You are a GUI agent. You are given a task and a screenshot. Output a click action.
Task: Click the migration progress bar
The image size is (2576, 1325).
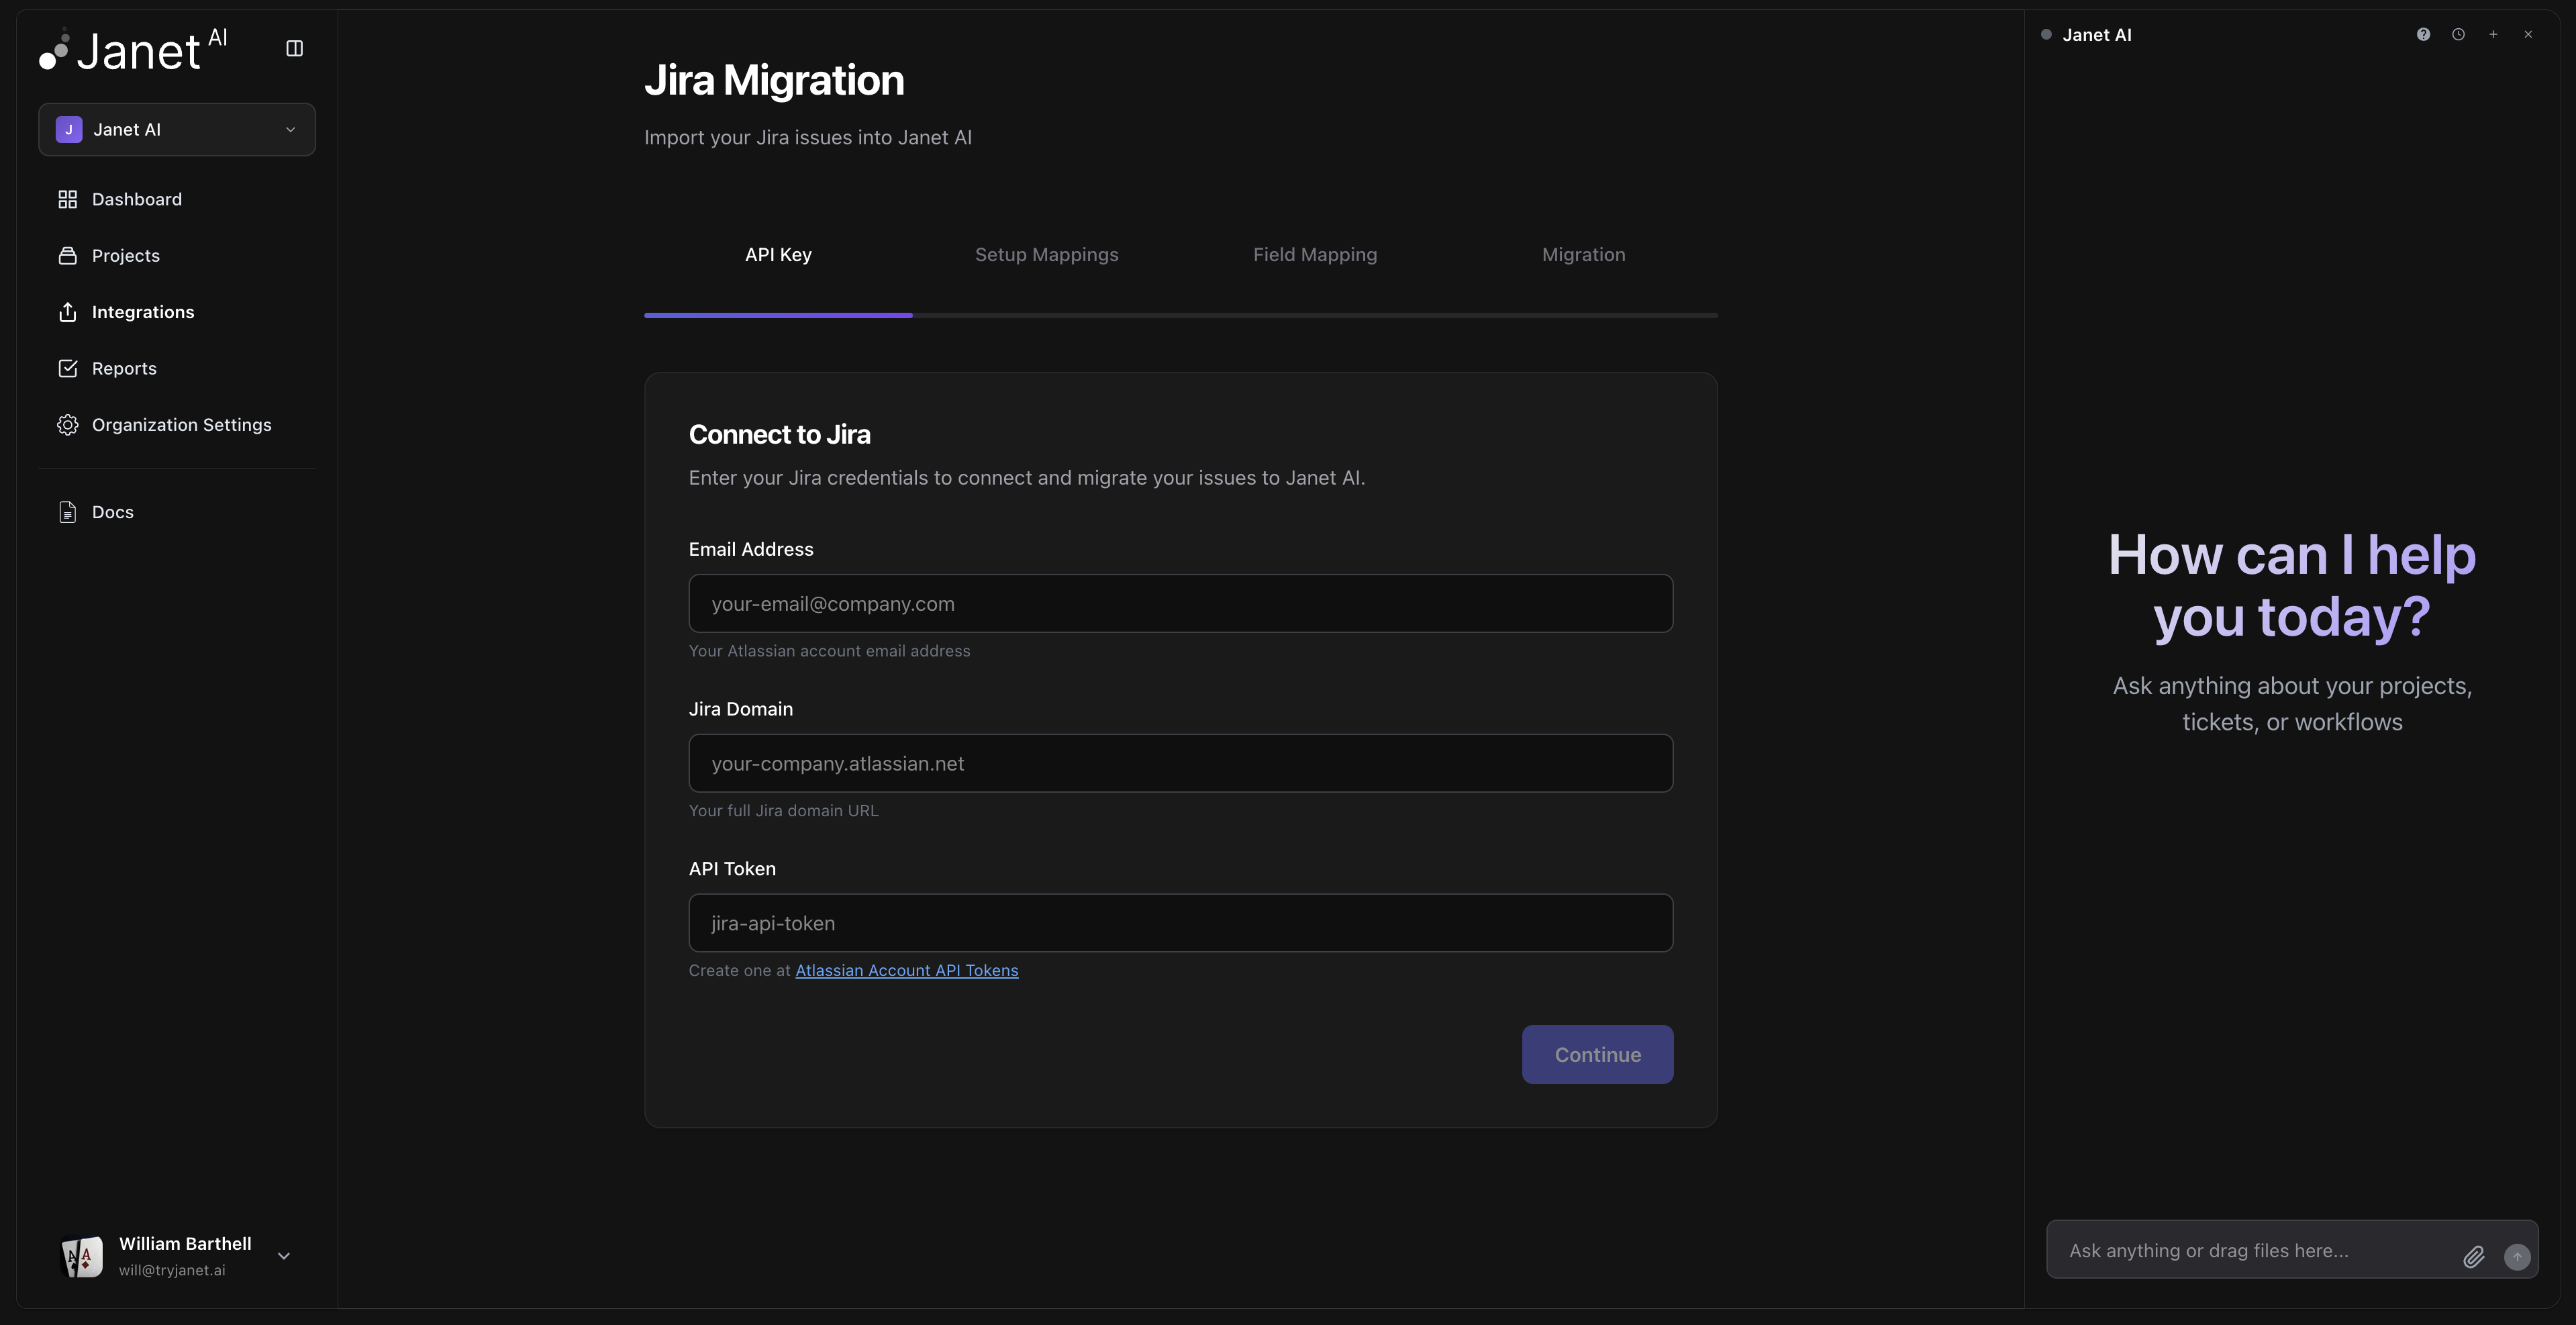(1180, 315)
